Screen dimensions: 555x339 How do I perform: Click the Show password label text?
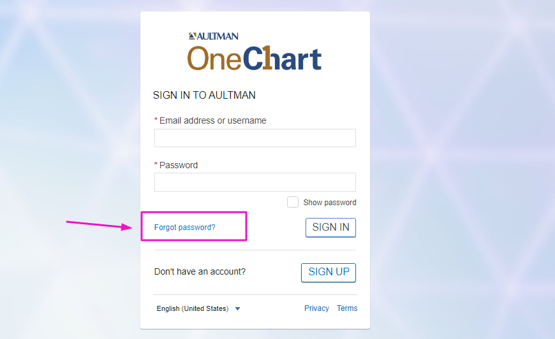pos(330,203)
